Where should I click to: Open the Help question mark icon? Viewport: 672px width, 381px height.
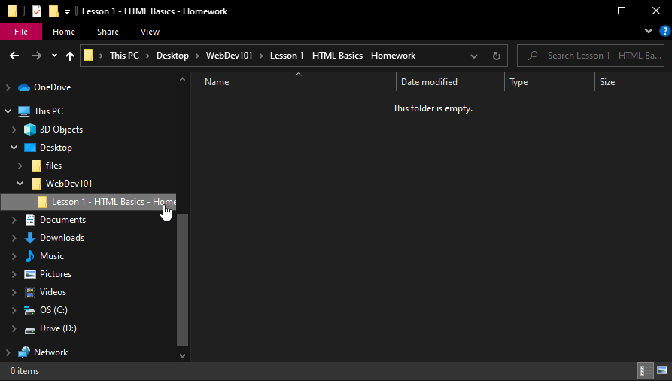click(x=664, y=31)
